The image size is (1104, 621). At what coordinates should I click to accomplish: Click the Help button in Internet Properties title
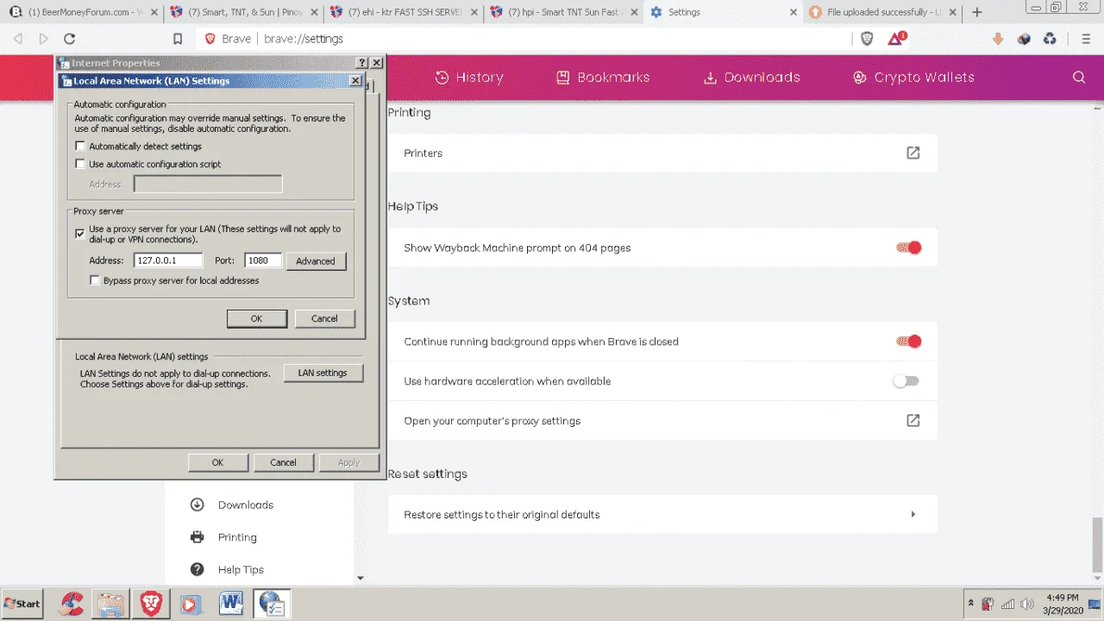(x=362, y=63)
